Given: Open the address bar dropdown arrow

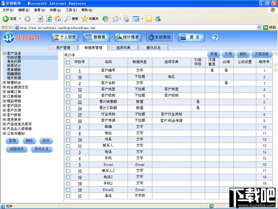Looking at the screenshot, I should pos(259,28).
